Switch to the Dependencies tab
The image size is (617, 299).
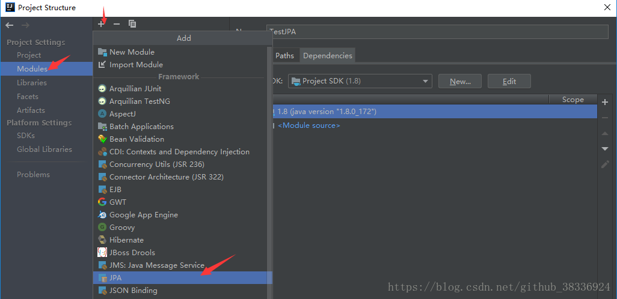pos(327,56)
